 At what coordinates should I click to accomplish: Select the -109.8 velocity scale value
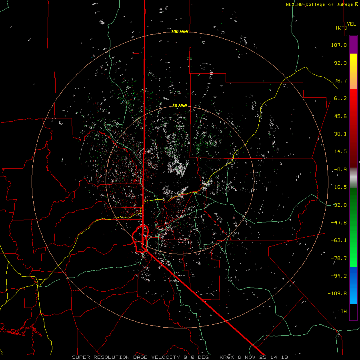pos(337,294)
